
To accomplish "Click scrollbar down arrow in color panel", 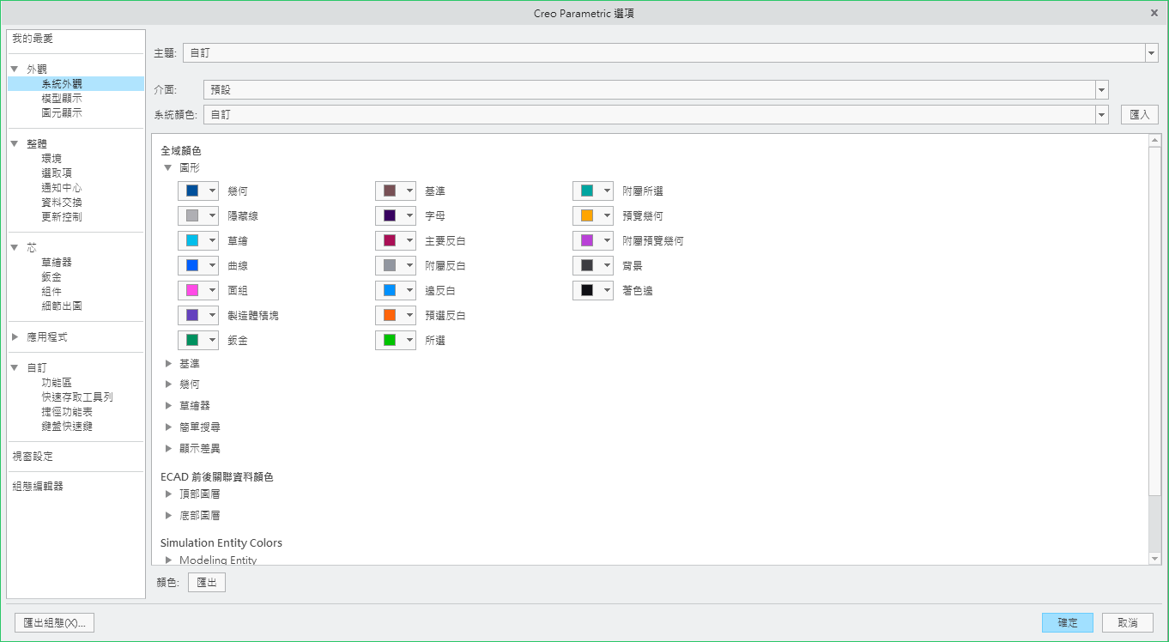I will pos(1154,559).
